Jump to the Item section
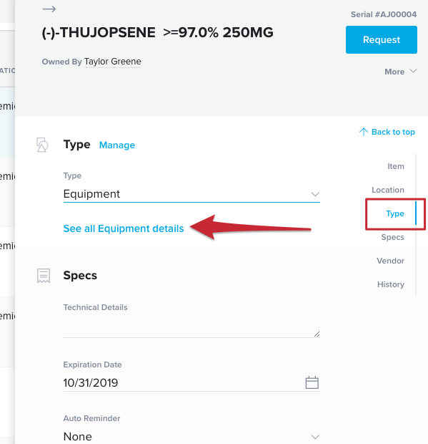 [396, 166]
